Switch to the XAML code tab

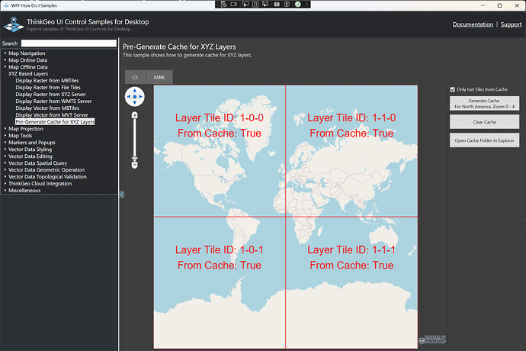click(159, 77)
